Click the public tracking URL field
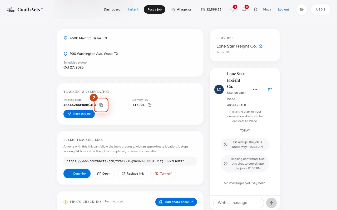This screenshot has width=337, height=210. pos(130,161)
